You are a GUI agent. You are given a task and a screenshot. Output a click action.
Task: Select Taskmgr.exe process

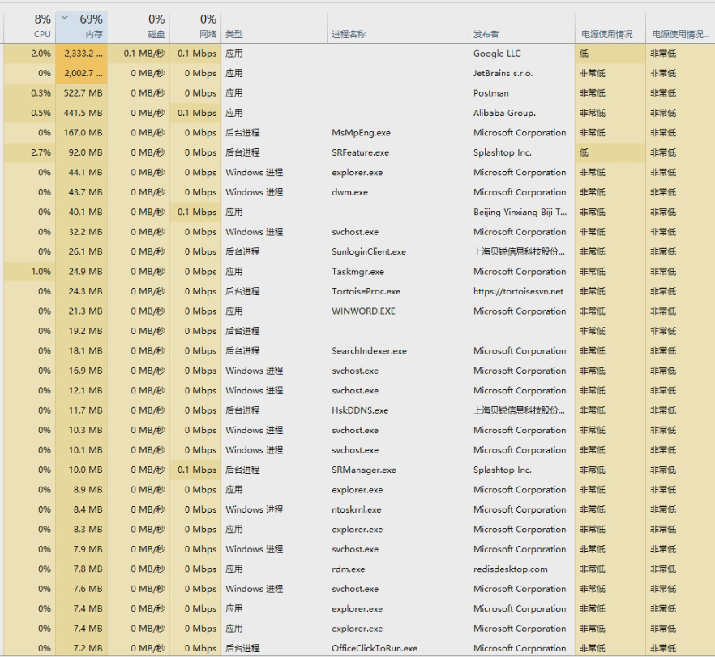tap(358, 272)
